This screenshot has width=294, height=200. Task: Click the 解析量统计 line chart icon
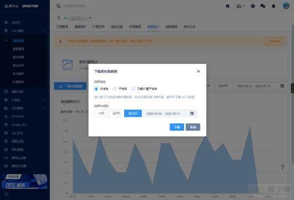click(67, 65)
